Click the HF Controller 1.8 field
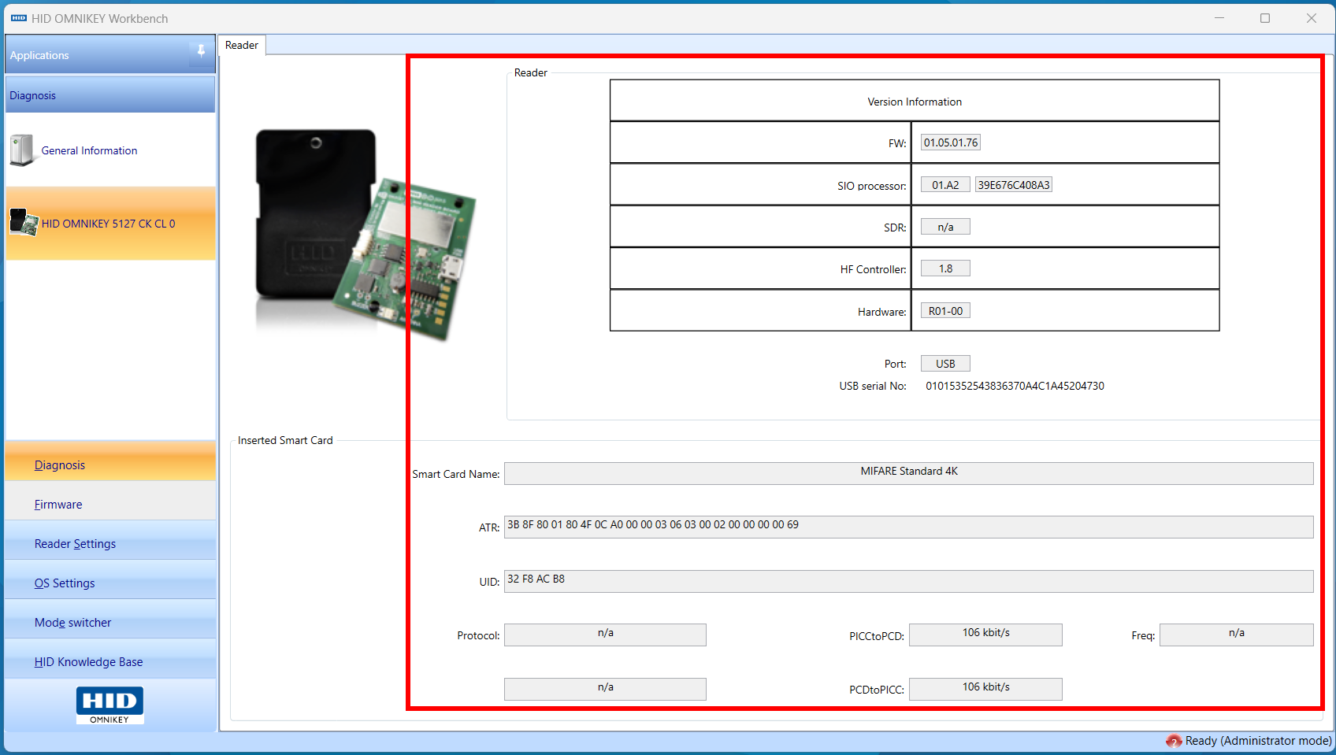 [x=945, y=268]
